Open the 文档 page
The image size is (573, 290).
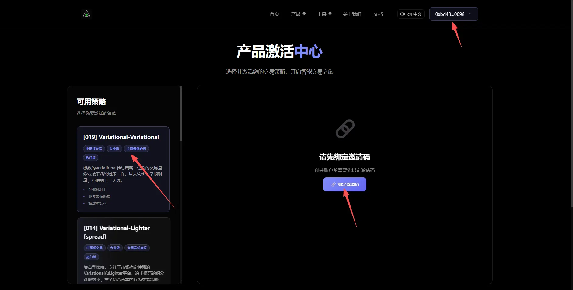pos(378,14)
